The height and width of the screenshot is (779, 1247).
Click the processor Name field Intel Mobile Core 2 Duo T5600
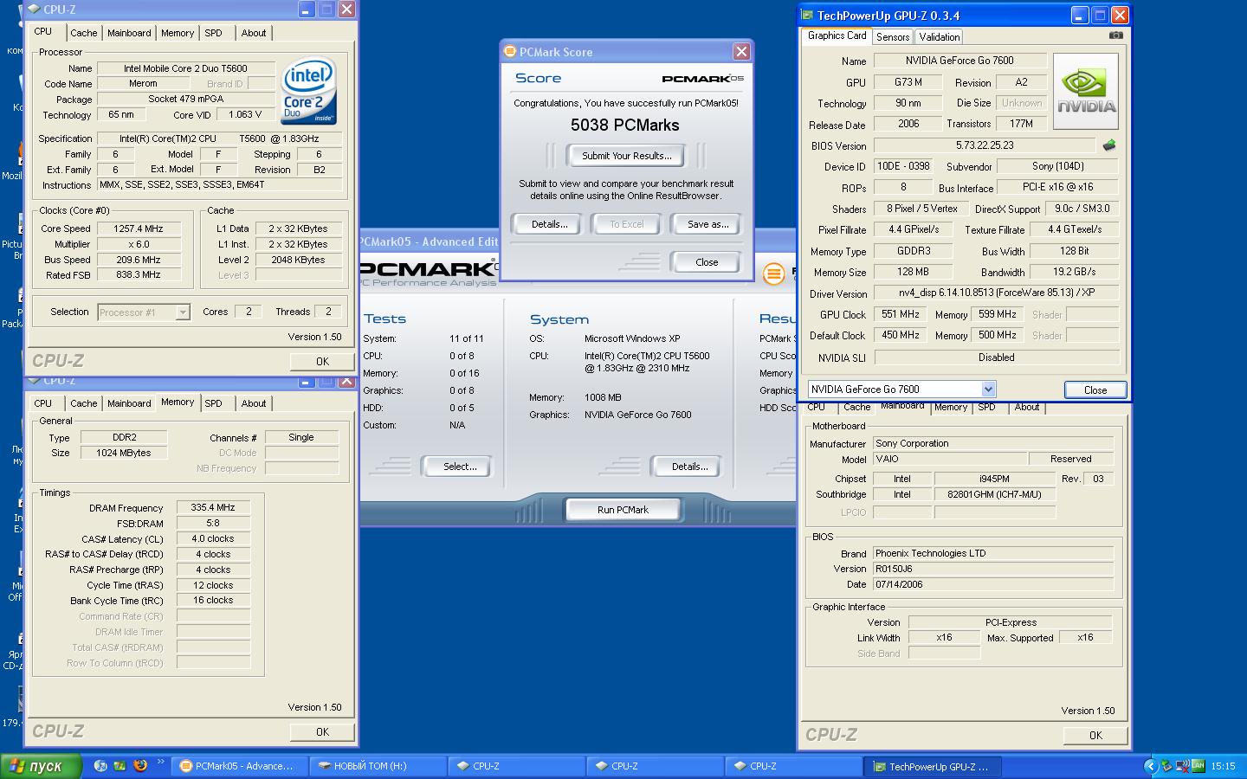185,68
